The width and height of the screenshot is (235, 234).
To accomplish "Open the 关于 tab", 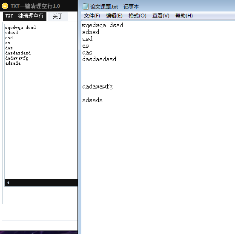I will [58, 16].
